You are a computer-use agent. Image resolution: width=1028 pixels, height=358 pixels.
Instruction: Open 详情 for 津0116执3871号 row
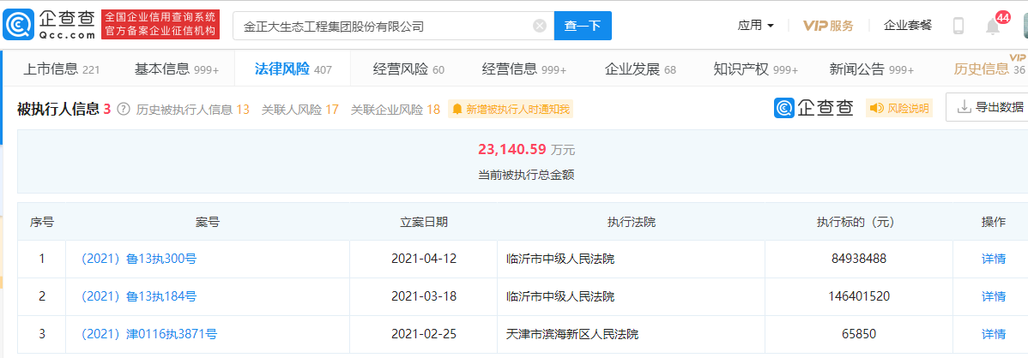coord(994,334)
